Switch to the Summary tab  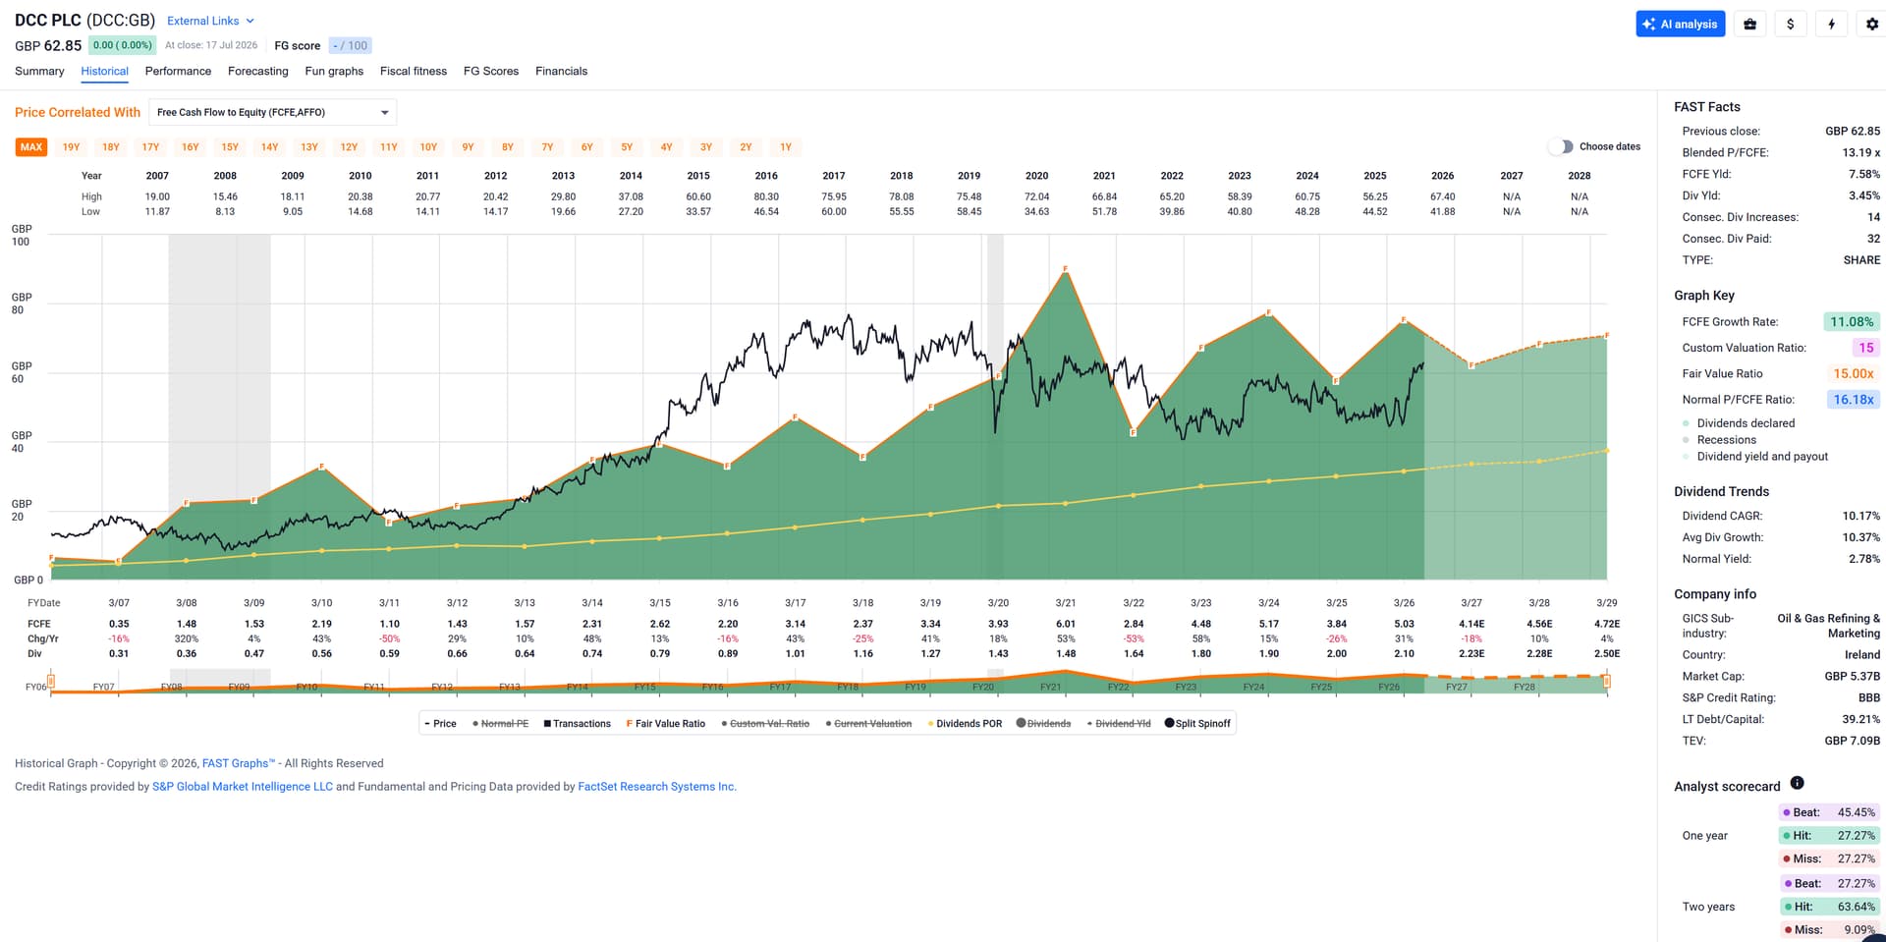tap(39, 71)
